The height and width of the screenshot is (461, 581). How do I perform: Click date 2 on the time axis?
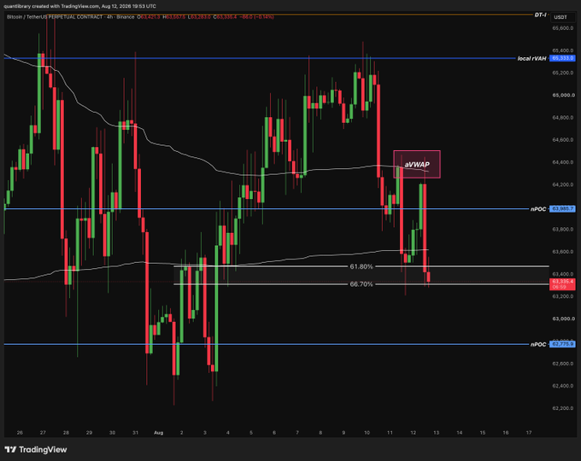181,433
